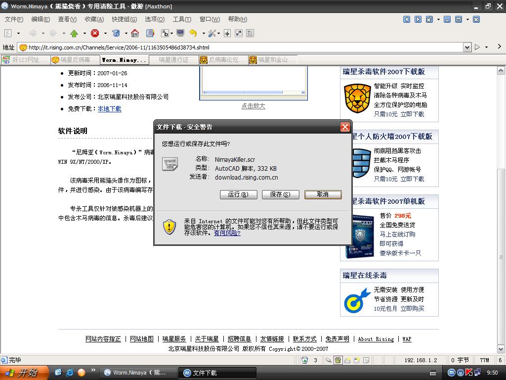Click the Go arrow next to address bar

pos(477,47)
